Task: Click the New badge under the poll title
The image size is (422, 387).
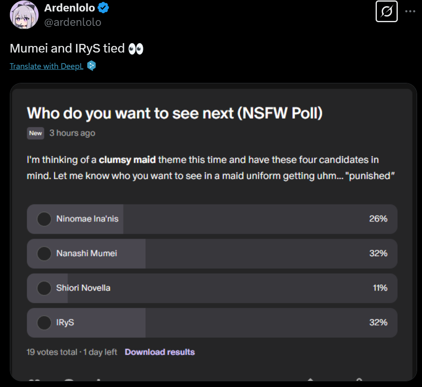Action: coord(36,133)
